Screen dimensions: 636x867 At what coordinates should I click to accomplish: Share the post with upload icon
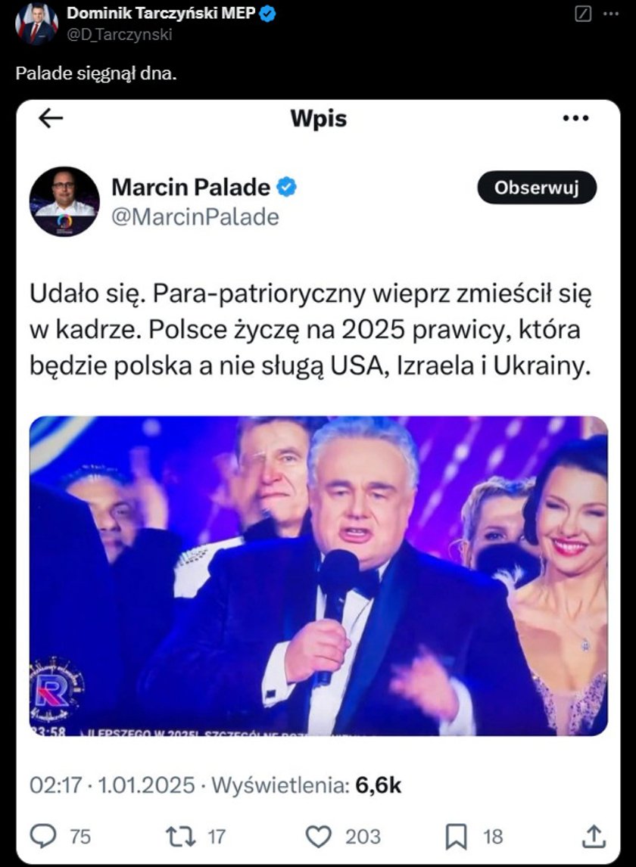click(x=594, y=836)
